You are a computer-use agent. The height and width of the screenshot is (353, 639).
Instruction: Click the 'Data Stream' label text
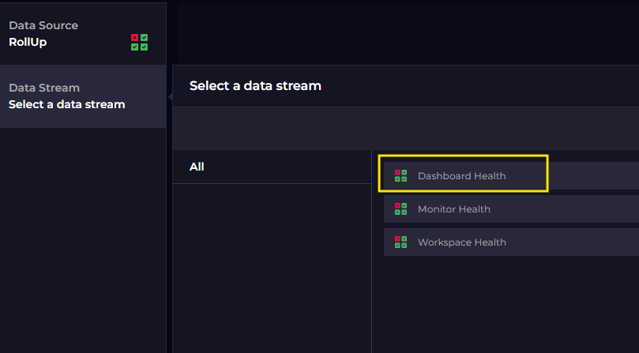(44, 88)
